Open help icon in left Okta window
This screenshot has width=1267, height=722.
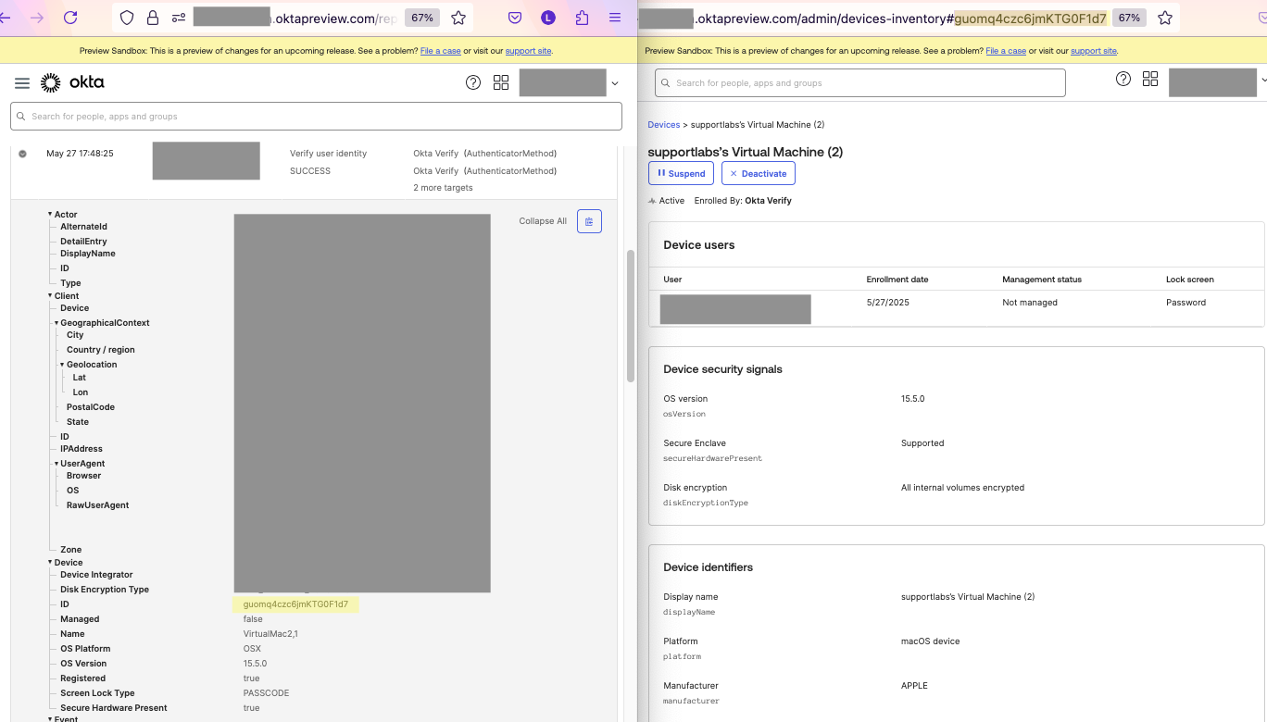coord(473,82)
